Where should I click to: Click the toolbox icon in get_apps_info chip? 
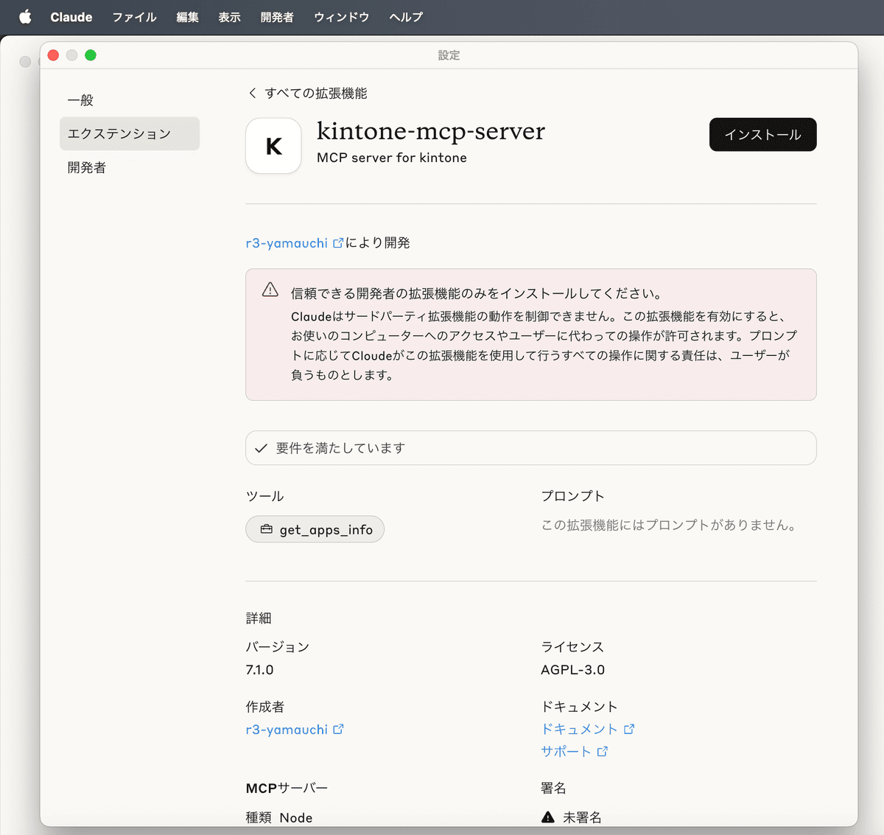(267, 529)
